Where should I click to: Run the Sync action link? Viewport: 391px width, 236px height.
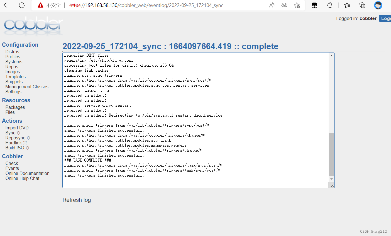10,133
